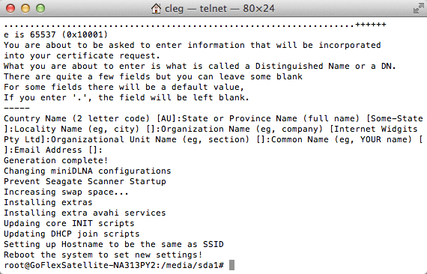Click the terminal cursor block at prompt

pos(231,265)
